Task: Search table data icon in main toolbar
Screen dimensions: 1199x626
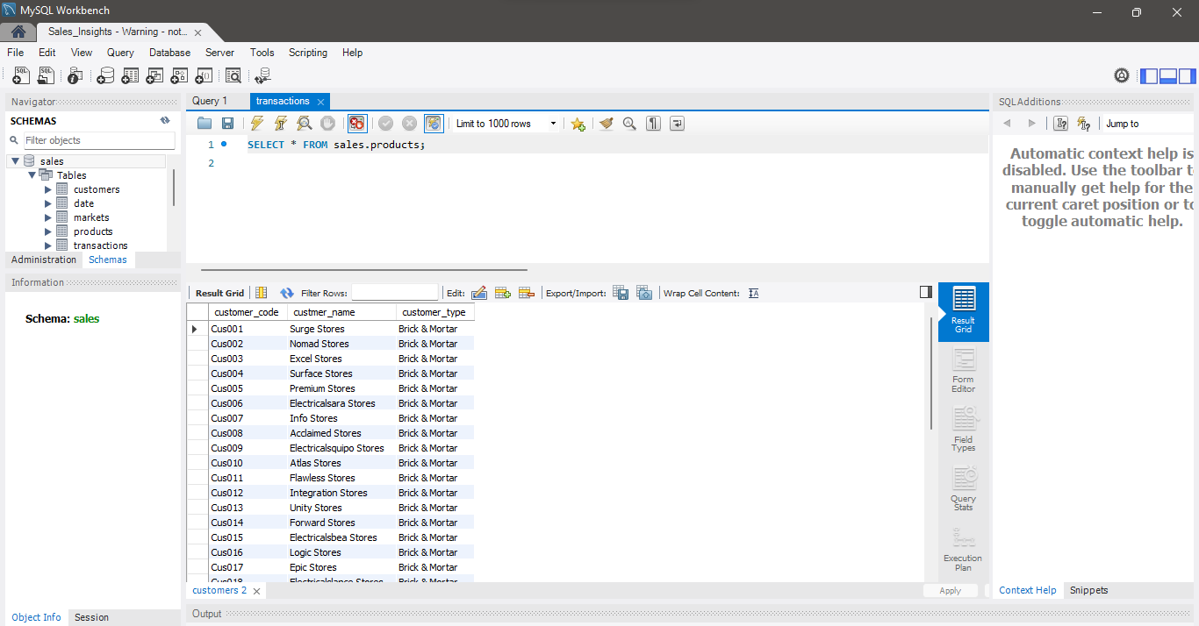Action: tap(233, 75)
